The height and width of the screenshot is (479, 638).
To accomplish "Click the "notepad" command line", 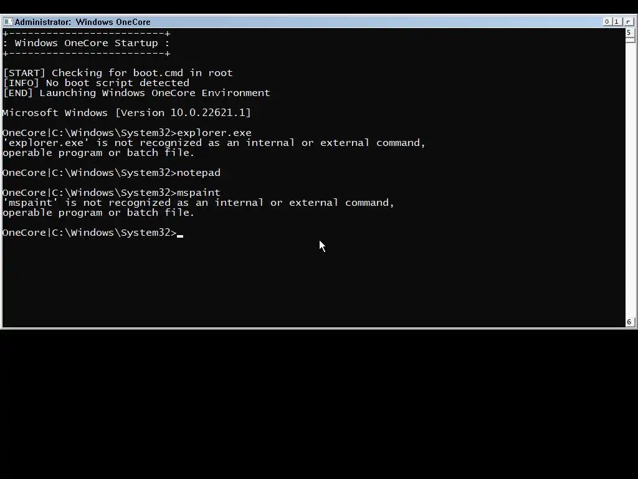I will point(112,173).
